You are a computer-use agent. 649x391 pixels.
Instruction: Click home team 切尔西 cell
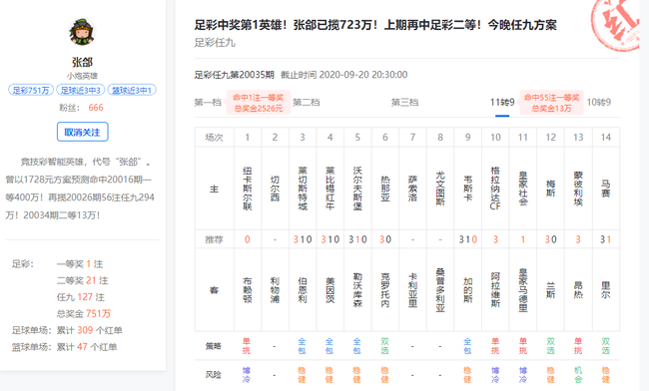tap(275, 189)
